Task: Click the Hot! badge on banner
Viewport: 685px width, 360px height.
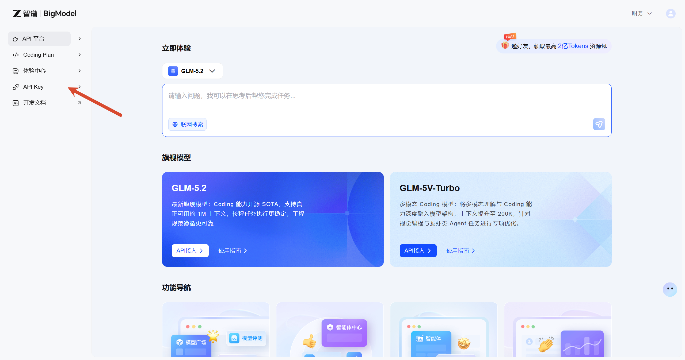Action: (510, 36)
